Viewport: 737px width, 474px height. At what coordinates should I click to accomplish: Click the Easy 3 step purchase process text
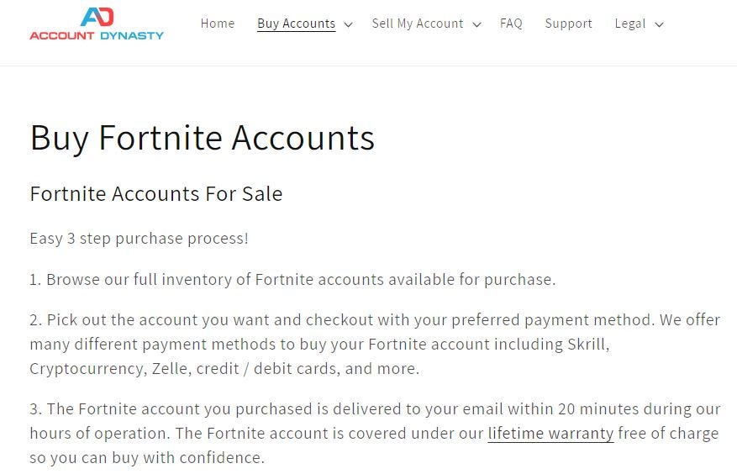click(139, 239)
